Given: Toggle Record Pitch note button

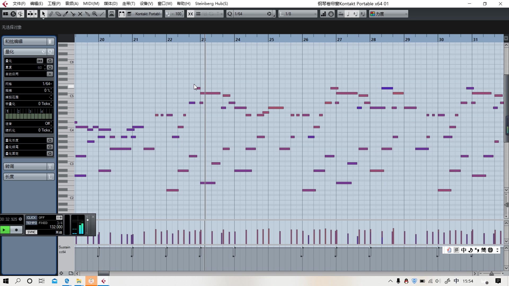Looking at the screenshot, I should click(348, 14).
